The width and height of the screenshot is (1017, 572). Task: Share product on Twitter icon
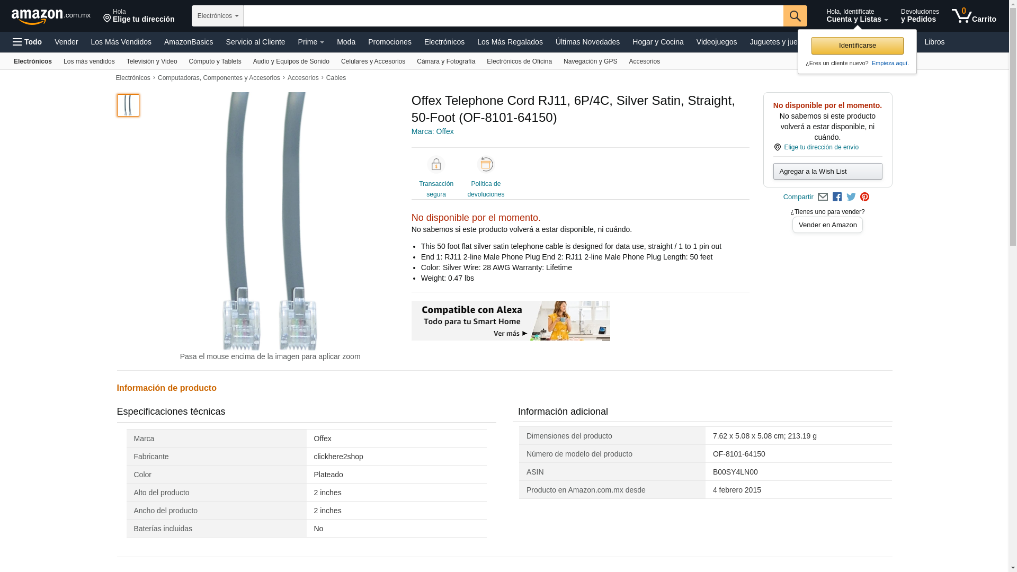(x=851, y=197)
